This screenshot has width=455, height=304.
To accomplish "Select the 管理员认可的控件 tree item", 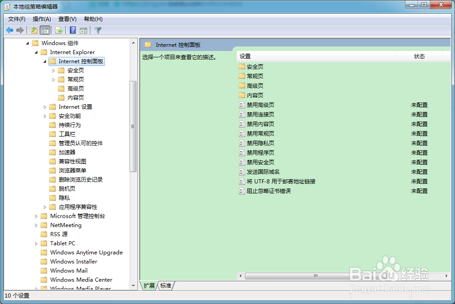I will click(81, 143).
